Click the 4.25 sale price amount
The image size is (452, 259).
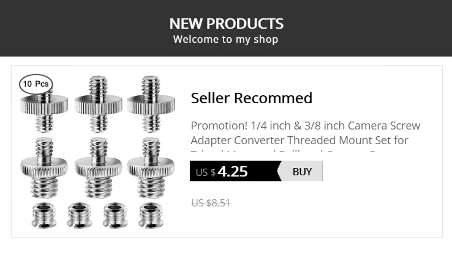click(233, 172)
